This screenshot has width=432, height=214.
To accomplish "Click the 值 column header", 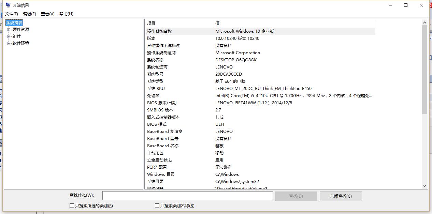I will click(294, 23).
